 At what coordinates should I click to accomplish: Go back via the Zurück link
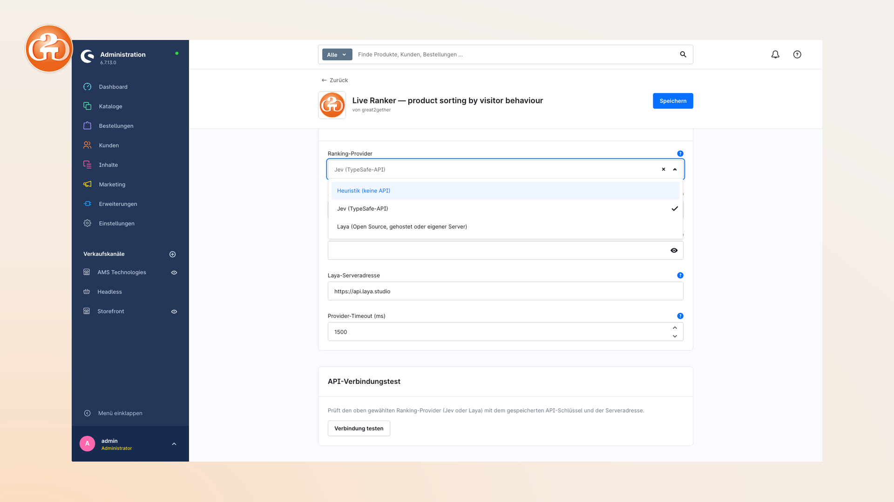335,80
